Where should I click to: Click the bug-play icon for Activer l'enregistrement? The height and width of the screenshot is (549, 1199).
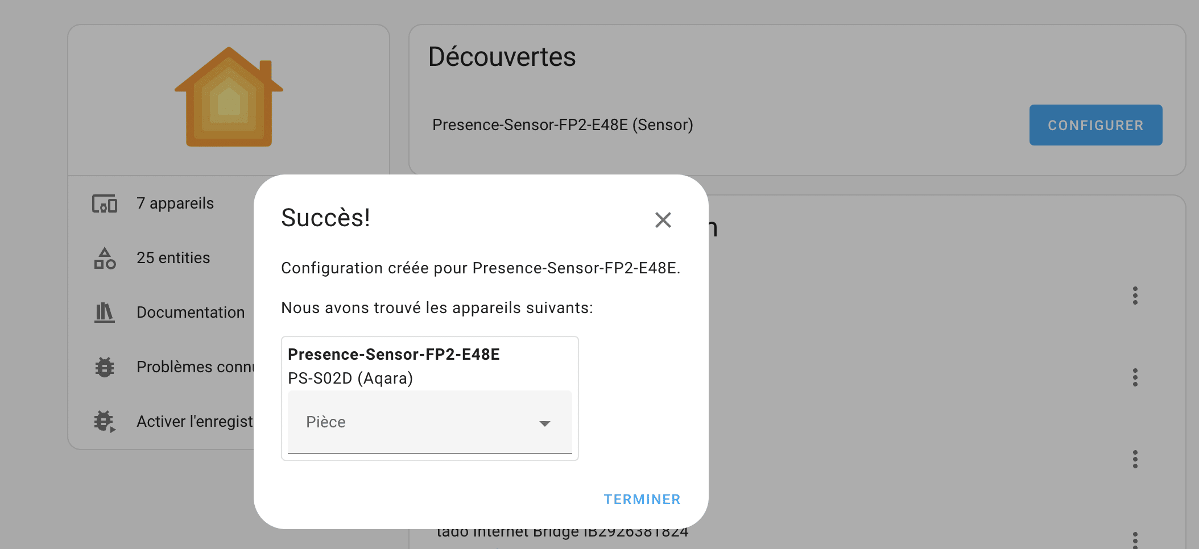pyautogui.click(x=105, y=422)
